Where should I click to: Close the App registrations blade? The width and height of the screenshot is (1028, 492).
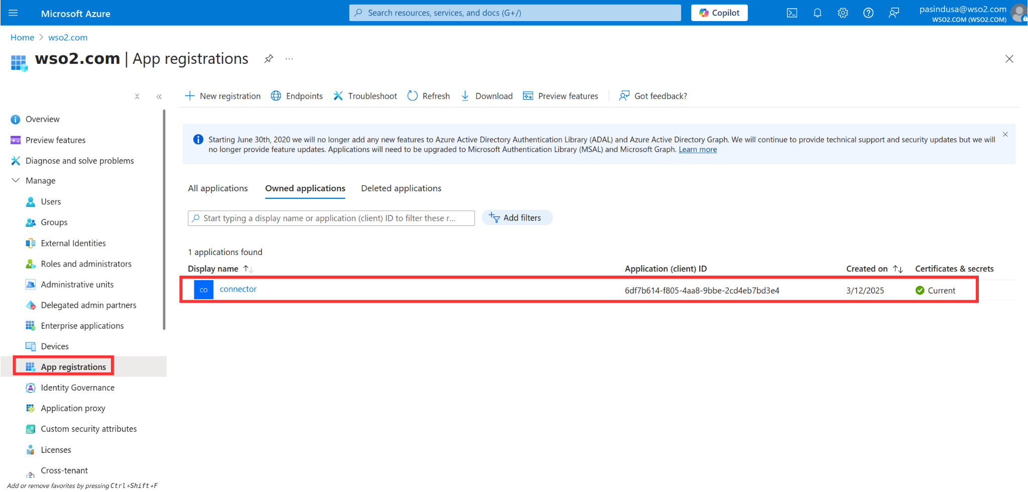coord(1009,59)
